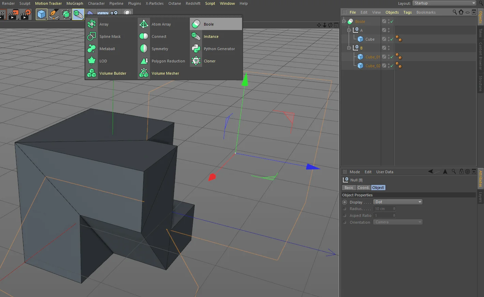This screenshot has width=484, height=297.
Task: Open Object Manager Tags menu
Action: tap(407, 12)
